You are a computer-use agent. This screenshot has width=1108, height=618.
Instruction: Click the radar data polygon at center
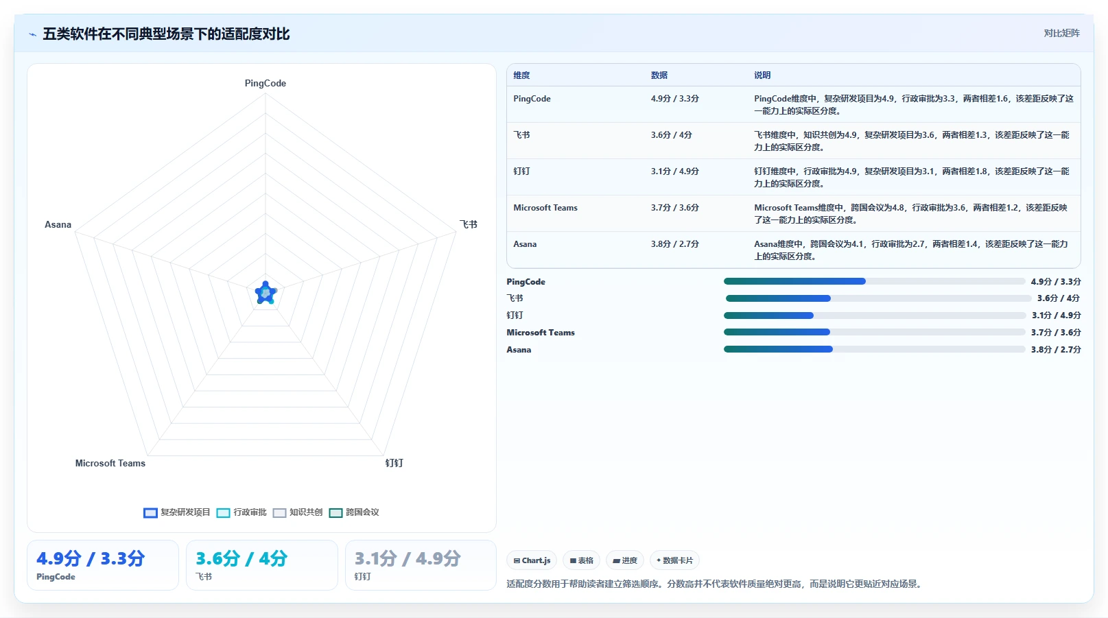point(266,293)
